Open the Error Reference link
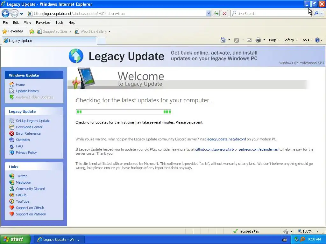Viewport: 326px width, 244px height. (x=28, y=133)
